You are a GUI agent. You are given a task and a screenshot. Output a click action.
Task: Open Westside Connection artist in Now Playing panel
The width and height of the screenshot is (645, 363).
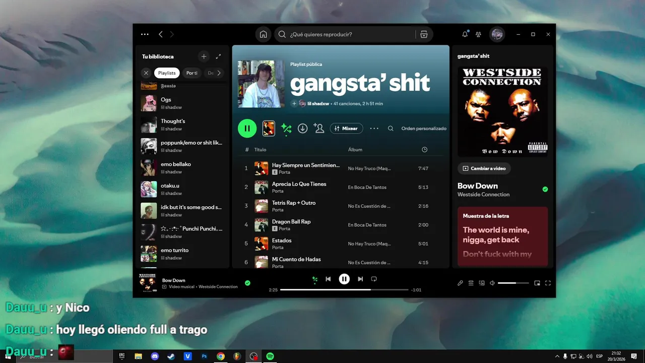(483, 195)
